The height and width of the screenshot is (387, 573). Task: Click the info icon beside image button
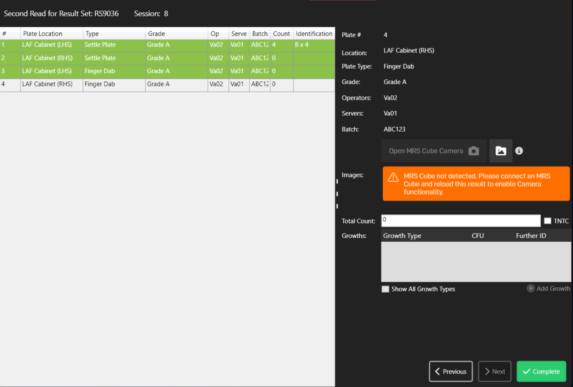coord(519,151)
